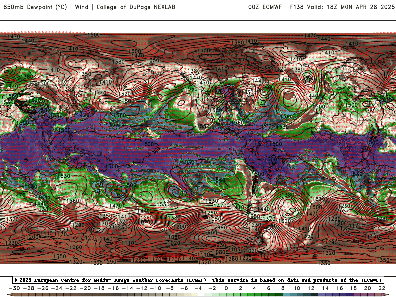This screenshot has width=396, height=297.
Task: Click the '850mb Dewpoint (°C)' title text
Action: pos(35,7)
